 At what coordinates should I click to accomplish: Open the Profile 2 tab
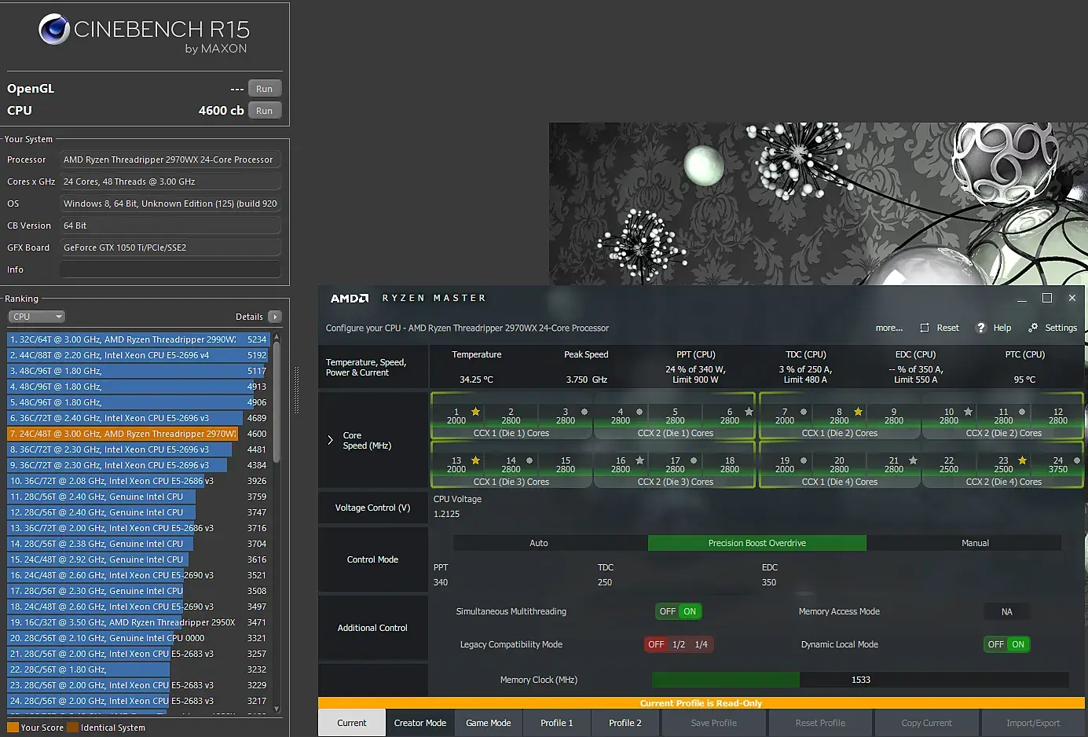click(x=625, y=723)
